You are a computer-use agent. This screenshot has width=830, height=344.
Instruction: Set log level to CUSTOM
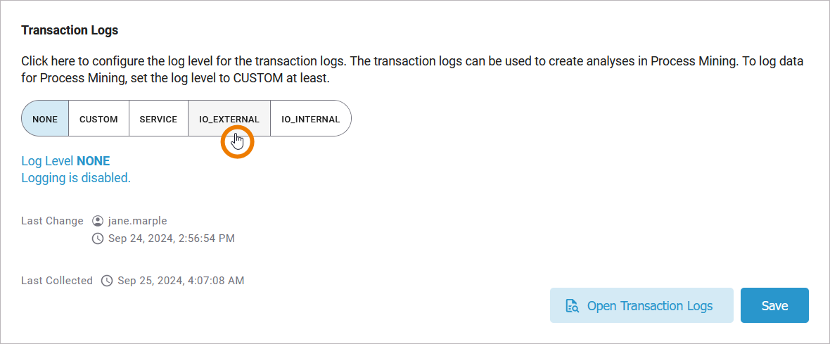tap(98, 119)
